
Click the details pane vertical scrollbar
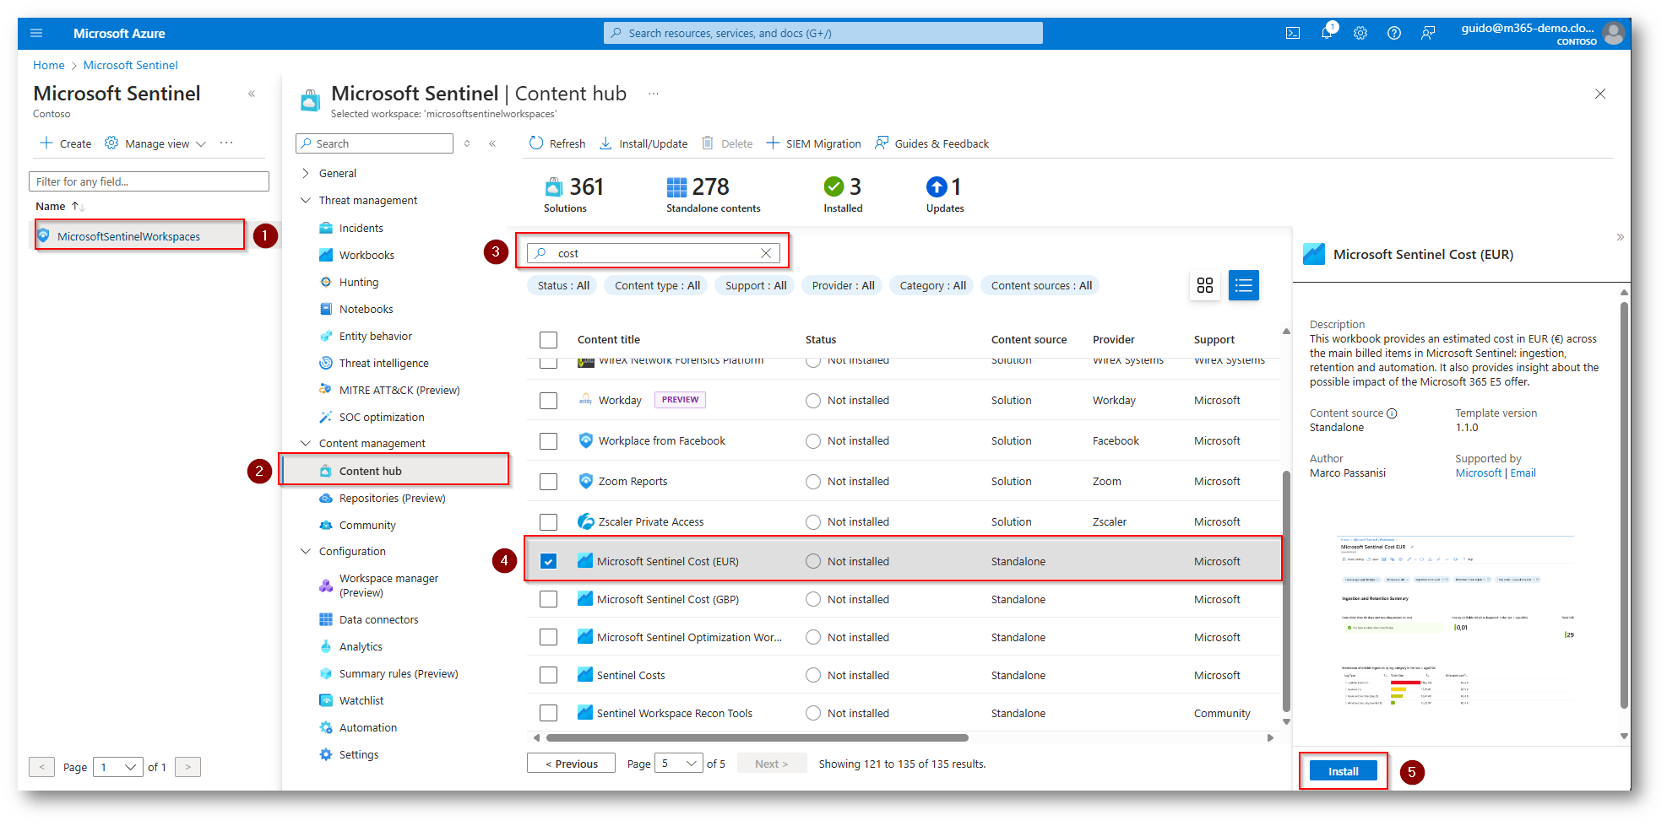(x=1624, y=505)
